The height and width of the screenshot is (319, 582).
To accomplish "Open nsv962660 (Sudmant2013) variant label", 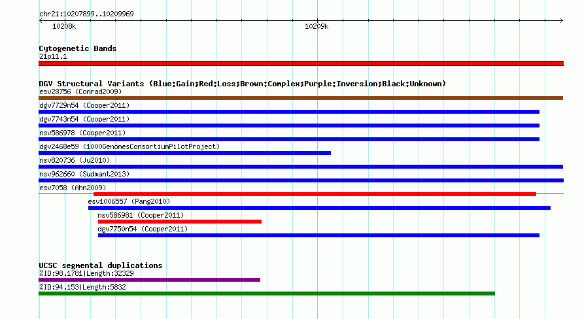I will point(84,174).
